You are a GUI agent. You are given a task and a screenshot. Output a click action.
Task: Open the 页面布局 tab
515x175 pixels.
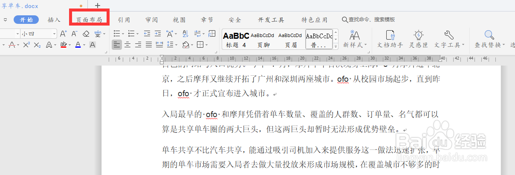[89, 20]
